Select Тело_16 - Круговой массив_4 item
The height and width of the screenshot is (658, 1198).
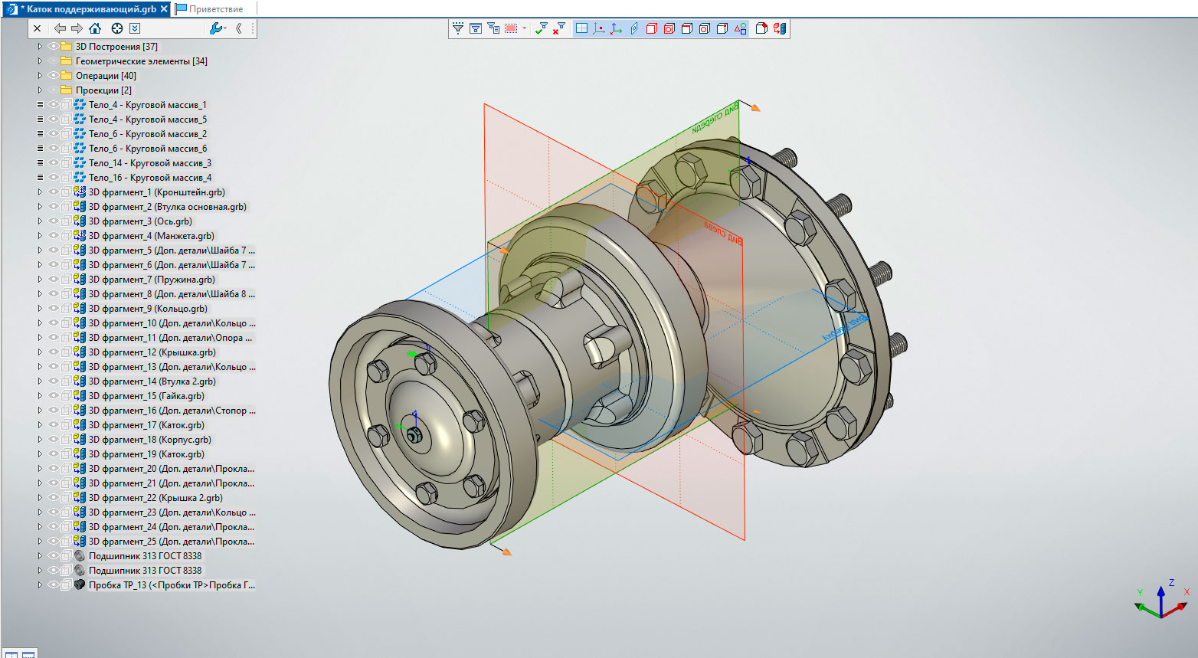point(150,178)
